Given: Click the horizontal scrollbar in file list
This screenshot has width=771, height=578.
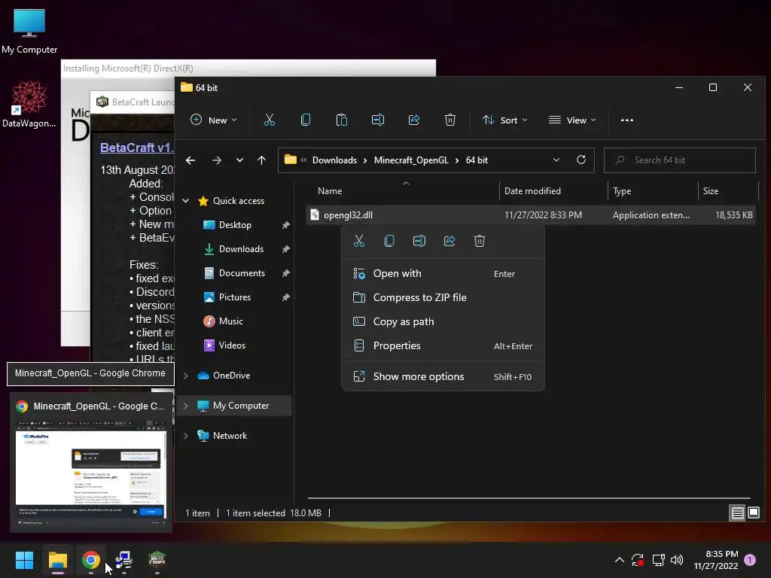Looking at the screenshot, I should pyautogui.click(x=529, y=498).
